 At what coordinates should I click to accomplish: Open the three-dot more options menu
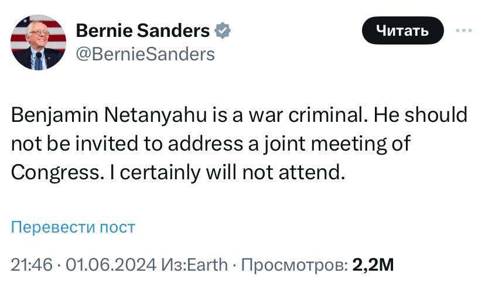click(463, 30)
